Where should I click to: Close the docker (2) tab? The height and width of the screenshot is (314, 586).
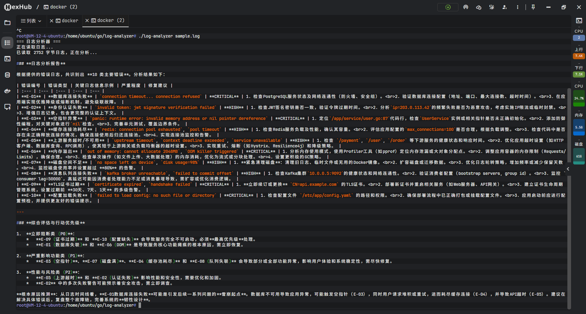[x=87, y=20]
